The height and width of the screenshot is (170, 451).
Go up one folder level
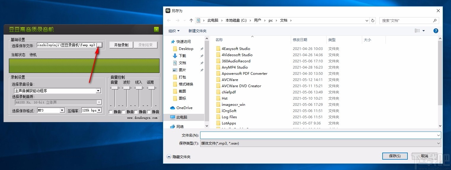191,20
